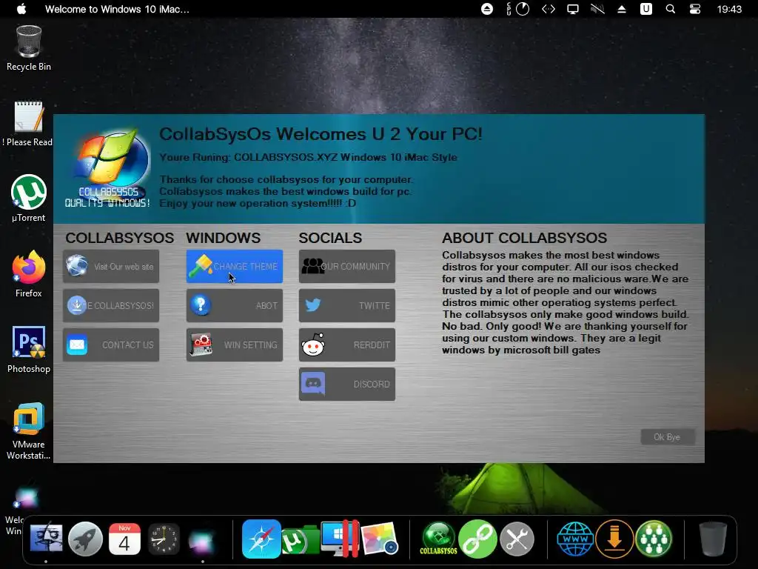758x569 pixels.
Task: Open the green chain link dock icon
Action: pos(477,539)
